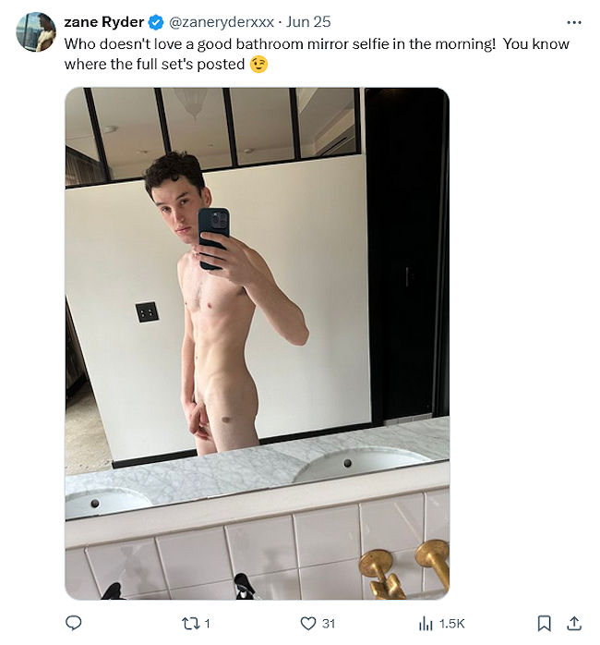Click the post text about bathroom mirror selfie
This screenshot has height=645, width=600.
pos(317,54)
